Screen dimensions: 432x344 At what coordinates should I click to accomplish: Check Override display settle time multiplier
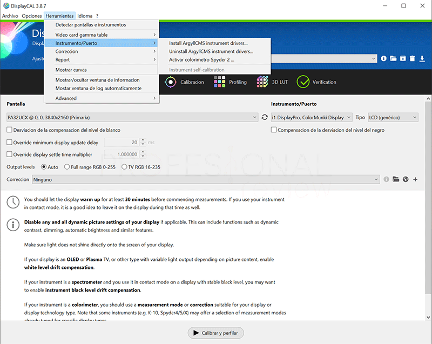tap(9, 154)
